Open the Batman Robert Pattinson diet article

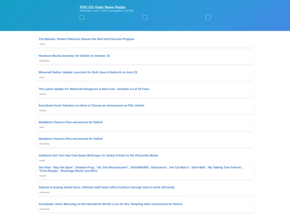coord(86,39)
